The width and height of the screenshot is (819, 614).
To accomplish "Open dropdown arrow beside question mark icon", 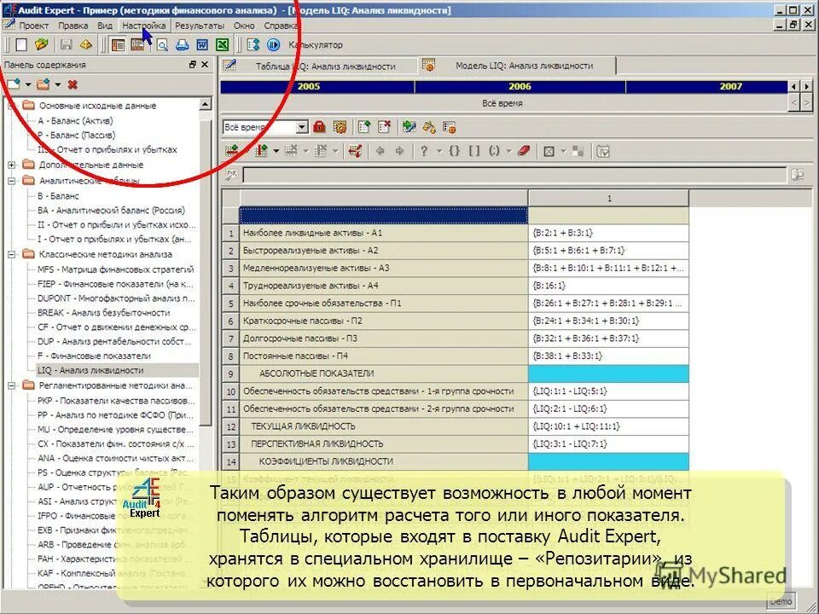I will (x=439, y=152).
